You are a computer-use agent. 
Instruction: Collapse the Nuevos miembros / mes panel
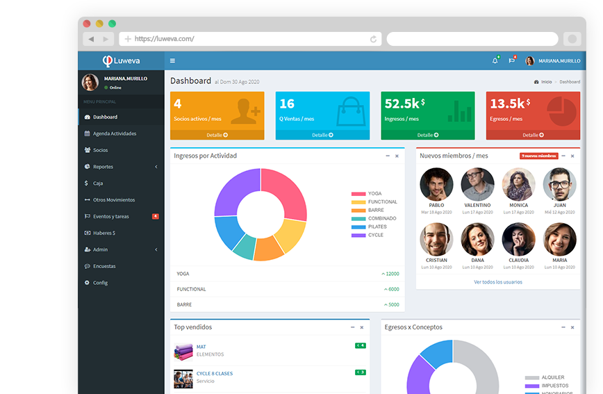563,156
